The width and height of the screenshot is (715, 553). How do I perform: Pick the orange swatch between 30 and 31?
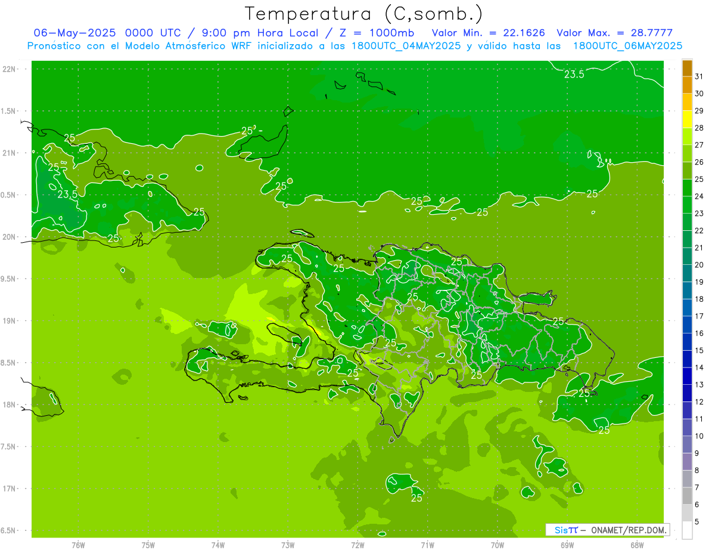687,85
